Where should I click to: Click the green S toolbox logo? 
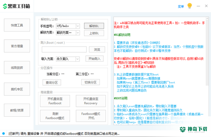click(5, 6)
